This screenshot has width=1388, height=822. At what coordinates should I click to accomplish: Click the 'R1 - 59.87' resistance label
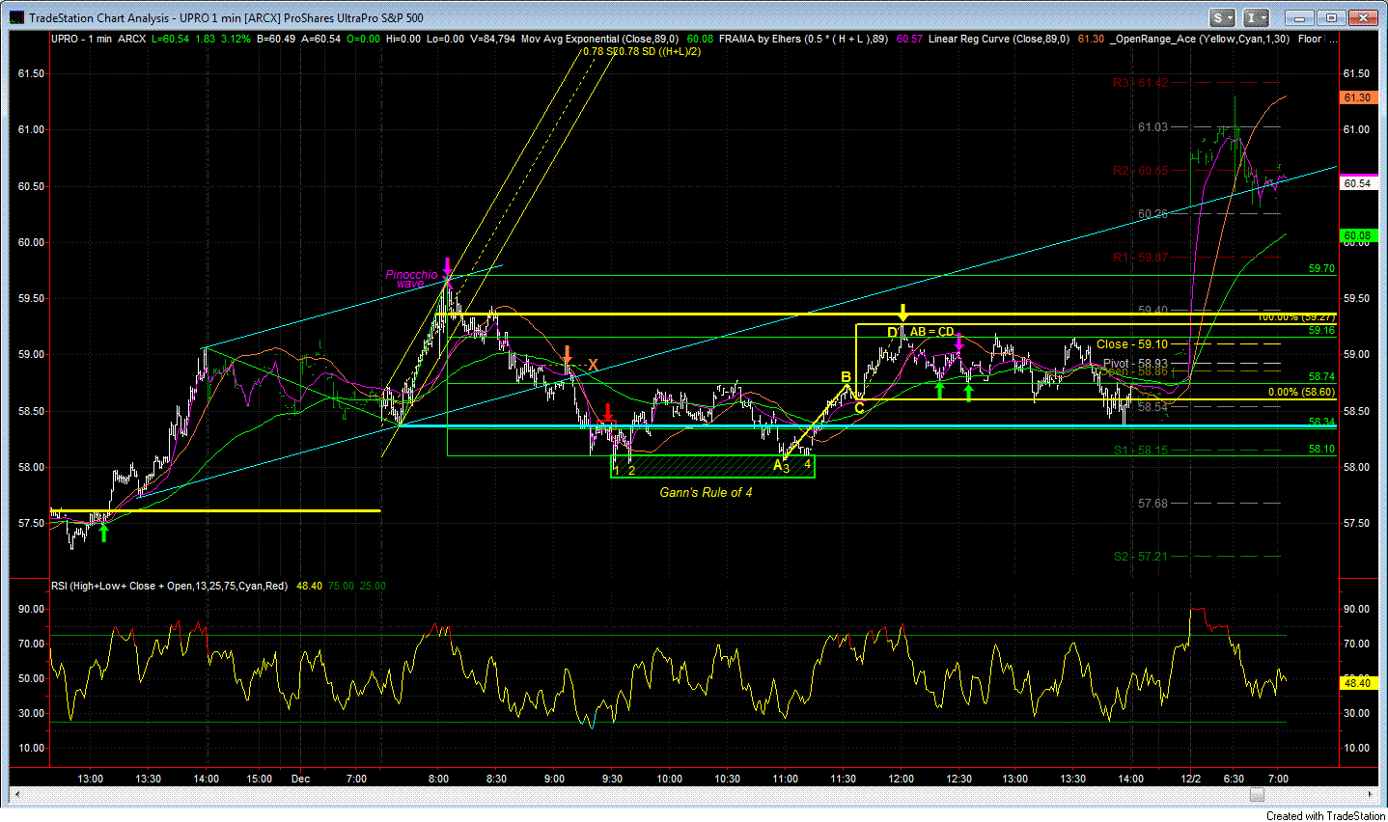coord(1140,258)
